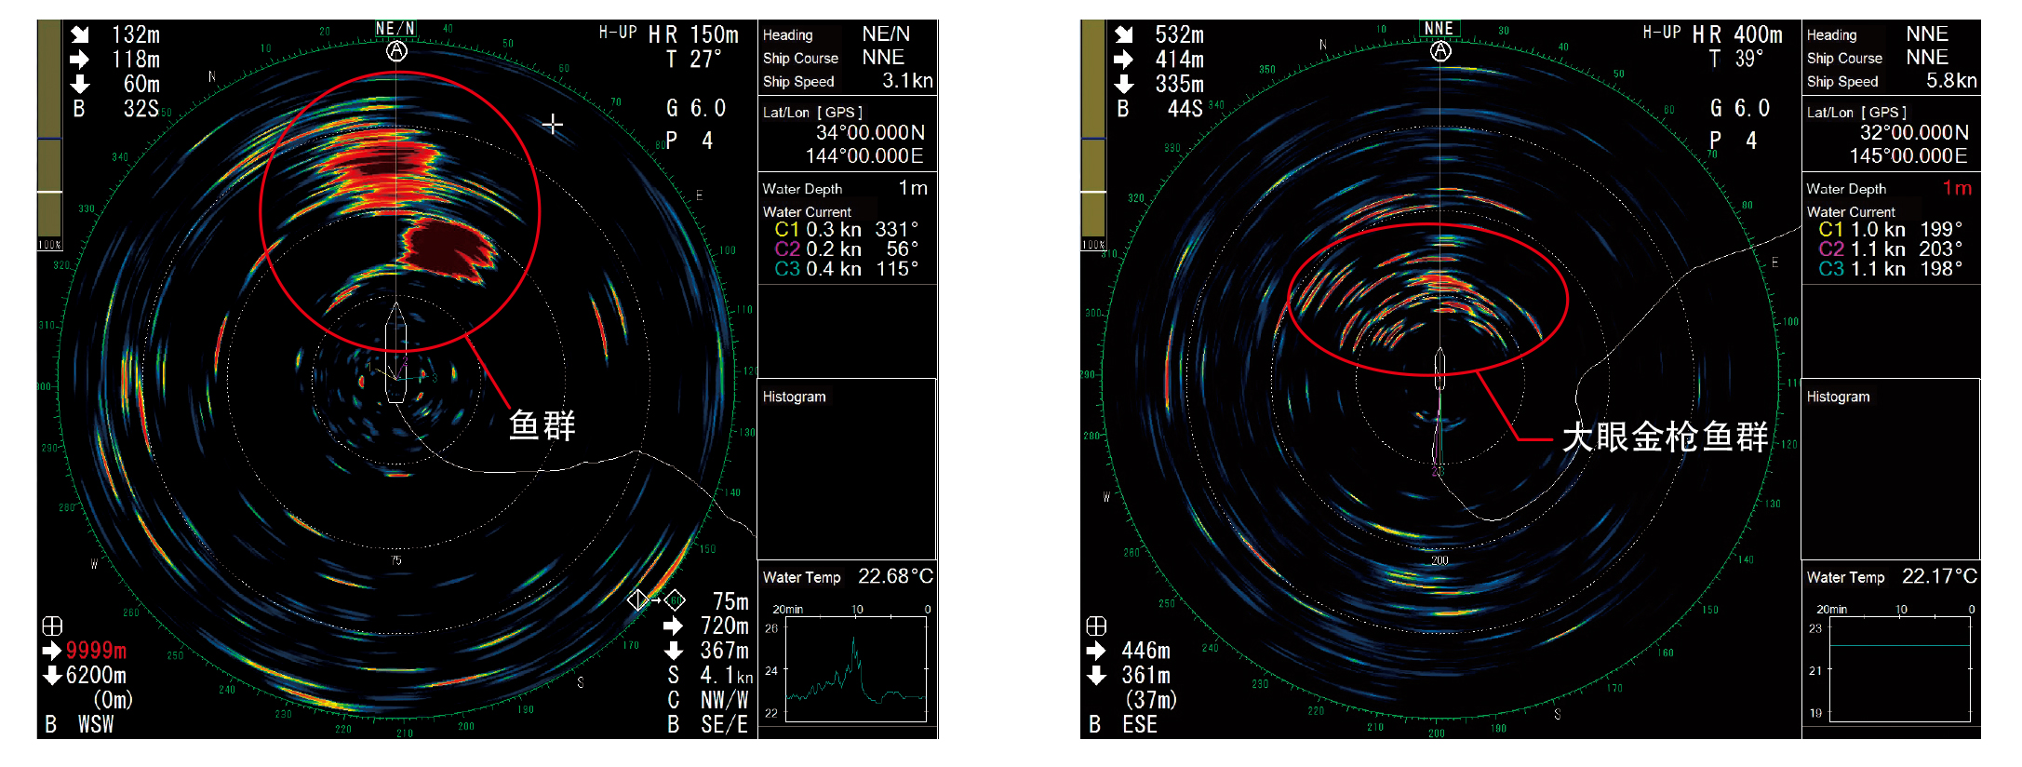Click the circled A marker on left sonar
Screen dimensions: 2022x767
pos(397,51)
